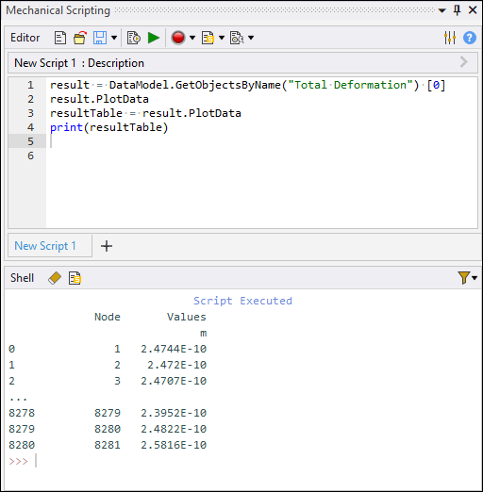Open the record options dropdown arrow
The image size is (483, 492).
pos(192,38)
